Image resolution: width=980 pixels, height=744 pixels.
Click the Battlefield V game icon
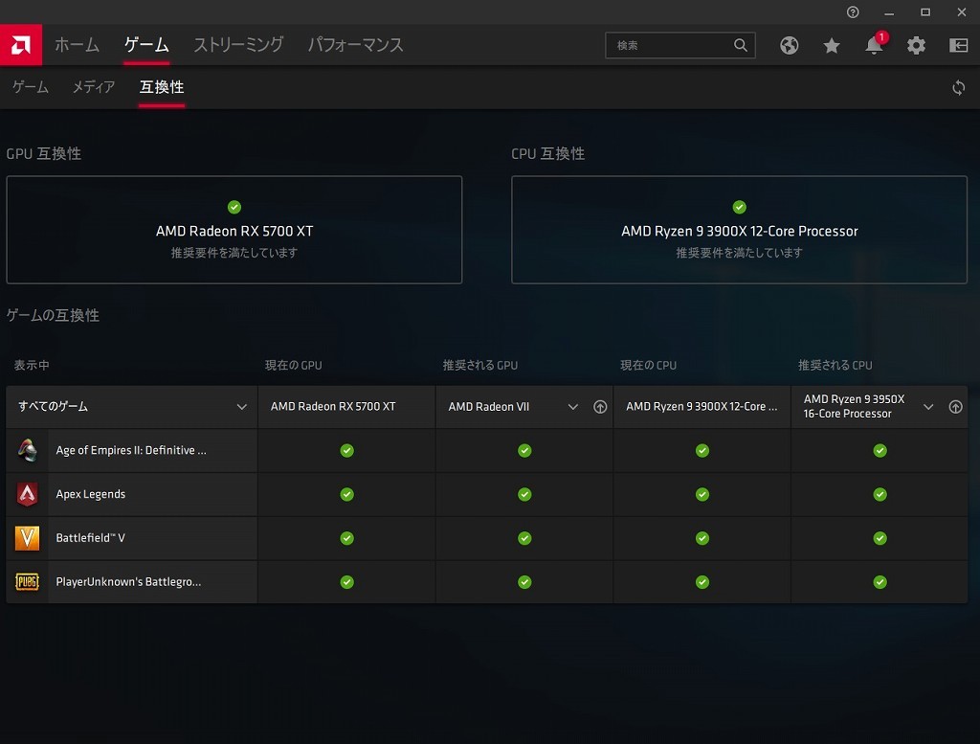click(x=27, y=538)
